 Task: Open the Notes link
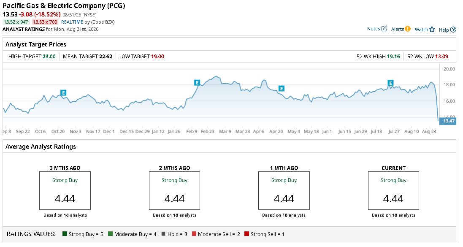(x=373, y=29)
